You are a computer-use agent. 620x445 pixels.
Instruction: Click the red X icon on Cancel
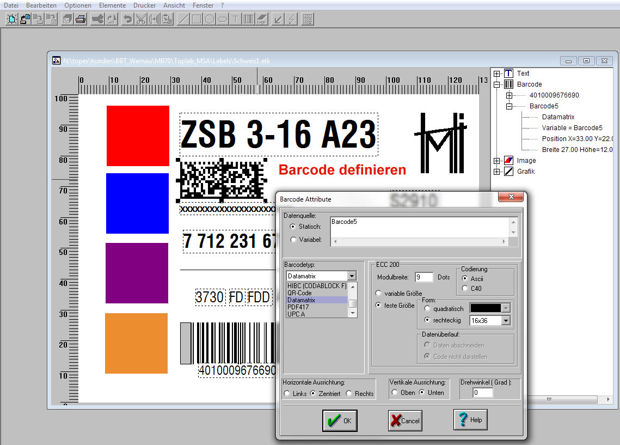395,420
